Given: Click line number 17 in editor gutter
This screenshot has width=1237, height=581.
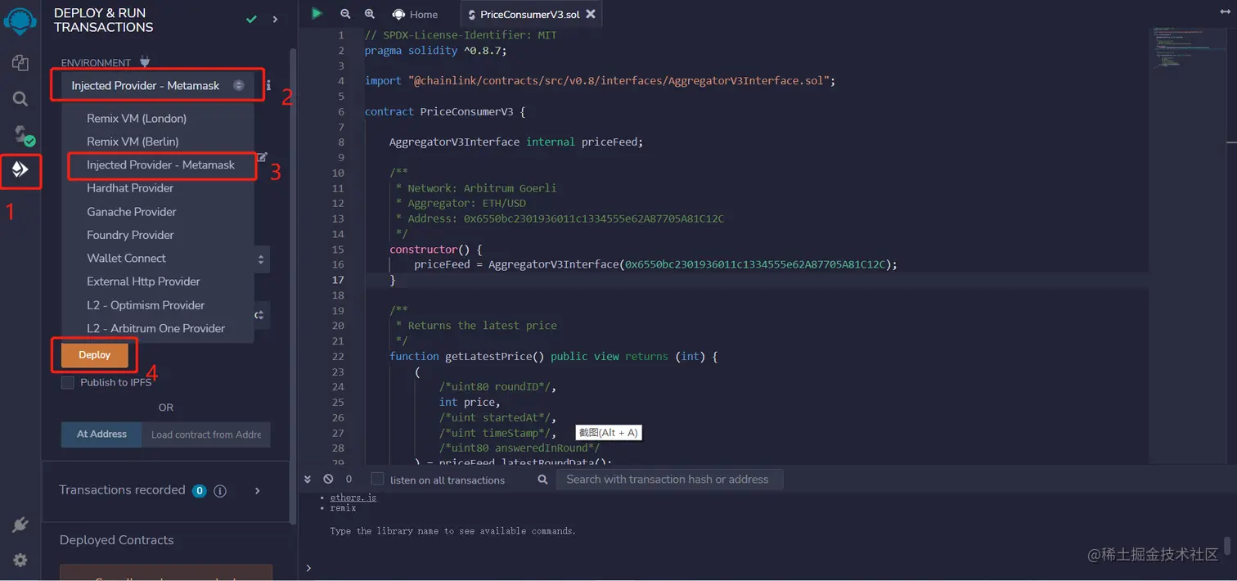Looking at the screenshot, I should pyautogui.click(x=339, y=280).
